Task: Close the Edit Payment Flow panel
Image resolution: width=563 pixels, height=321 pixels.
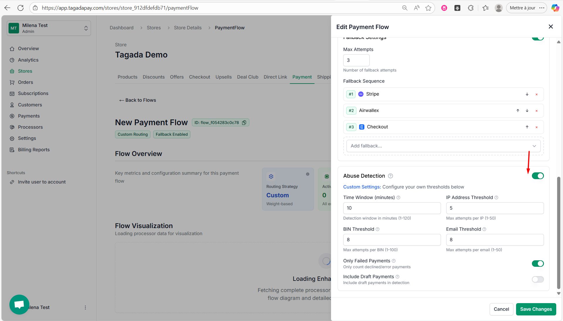Action: tap(551, 27)
